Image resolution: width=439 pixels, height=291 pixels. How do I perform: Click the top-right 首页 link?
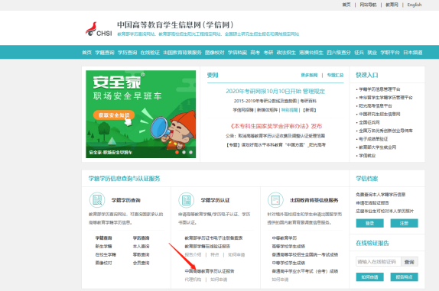coord(346,5)
